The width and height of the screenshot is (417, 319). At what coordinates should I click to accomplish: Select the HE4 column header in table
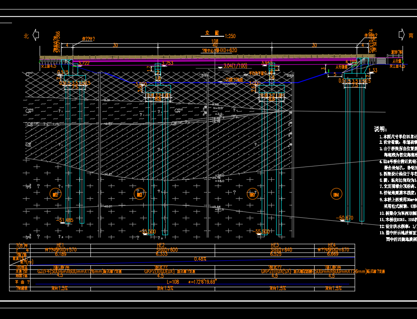332,245
